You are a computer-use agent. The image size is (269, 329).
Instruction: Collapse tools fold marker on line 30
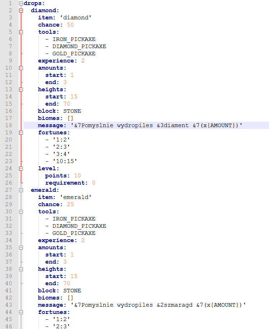pyautogui.click(x=21, y=212)
